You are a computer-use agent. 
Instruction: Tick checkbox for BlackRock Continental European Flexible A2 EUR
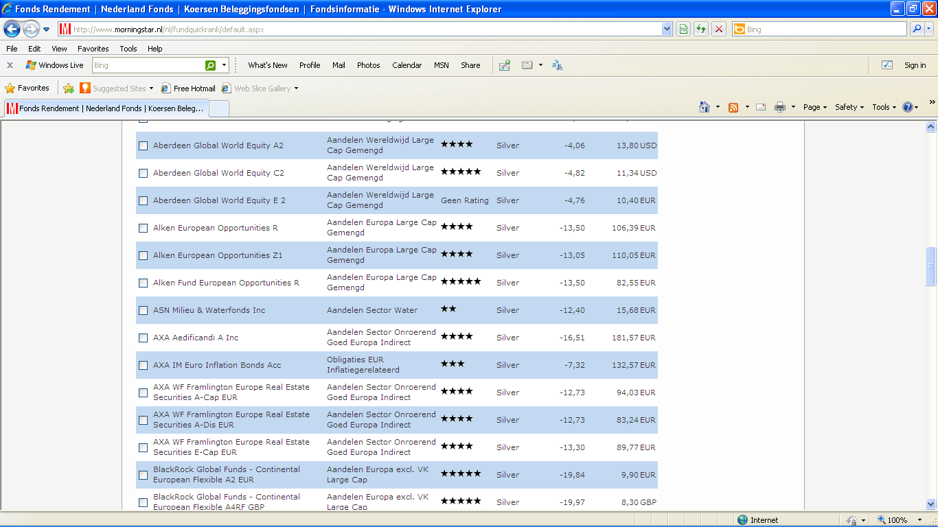(144, 475)
